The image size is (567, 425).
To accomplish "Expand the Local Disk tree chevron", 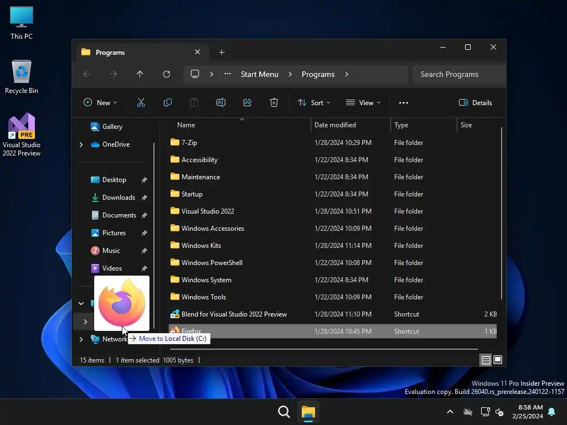I will click(x=85, y=322).
